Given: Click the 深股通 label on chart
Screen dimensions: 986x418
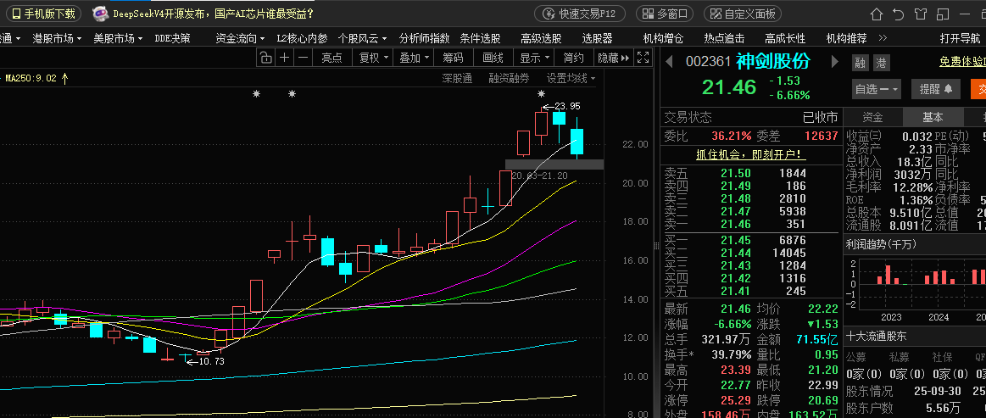Looking at the screenshot, I should 457,79.
